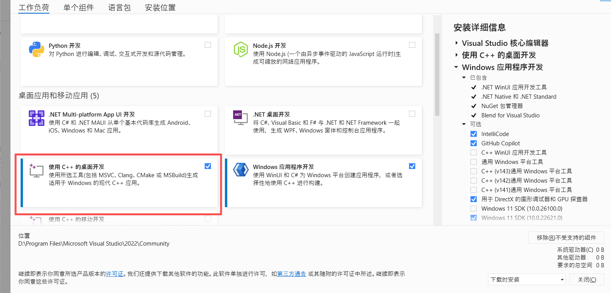Click 移除(R)不受支持的组件 button
The height and width of the screenshot is (293, 611).
566,237
